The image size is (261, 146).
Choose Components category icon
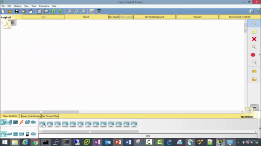point(15,122)
